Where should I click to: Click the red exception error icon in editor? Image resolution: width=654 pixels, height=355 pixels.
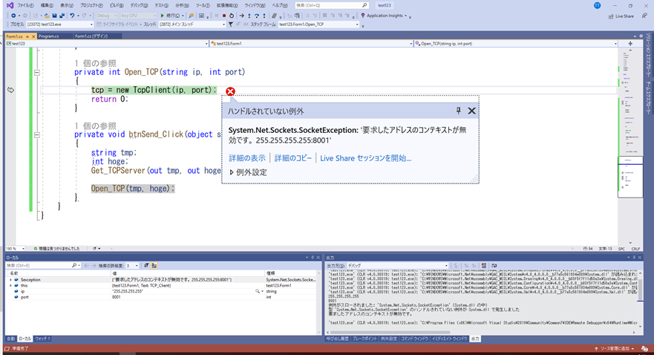tap(230, 91)
